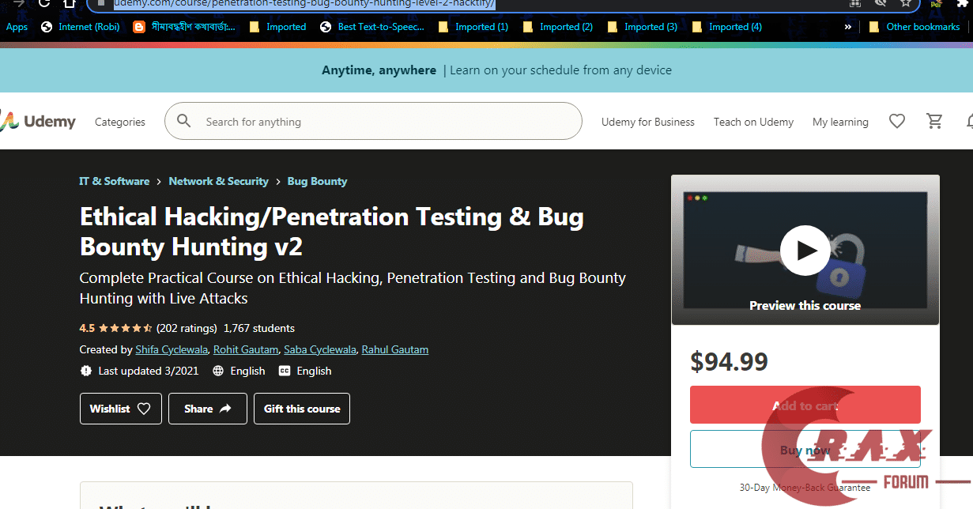Click the Buy now button

[x=805, y=449]
